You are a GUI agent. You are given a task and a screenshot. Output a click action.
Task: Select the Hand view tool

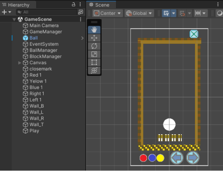[94, 30]
